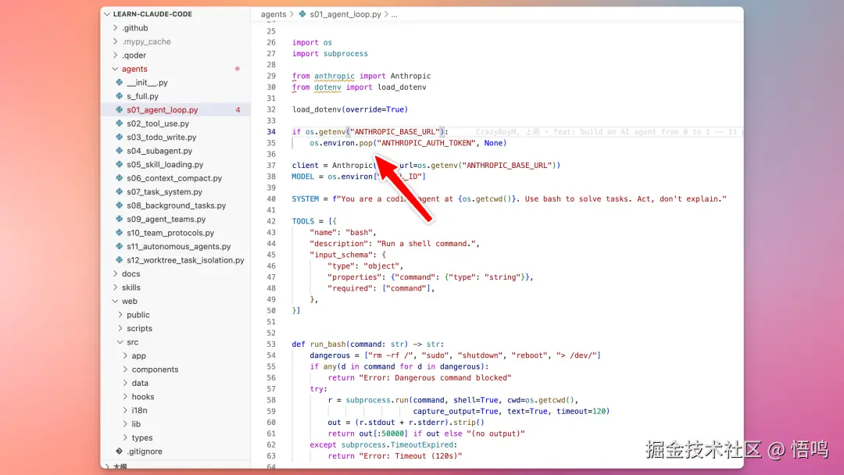
Task: Expand the .mypy_cache folder
Action: click(x=115, y=41)
